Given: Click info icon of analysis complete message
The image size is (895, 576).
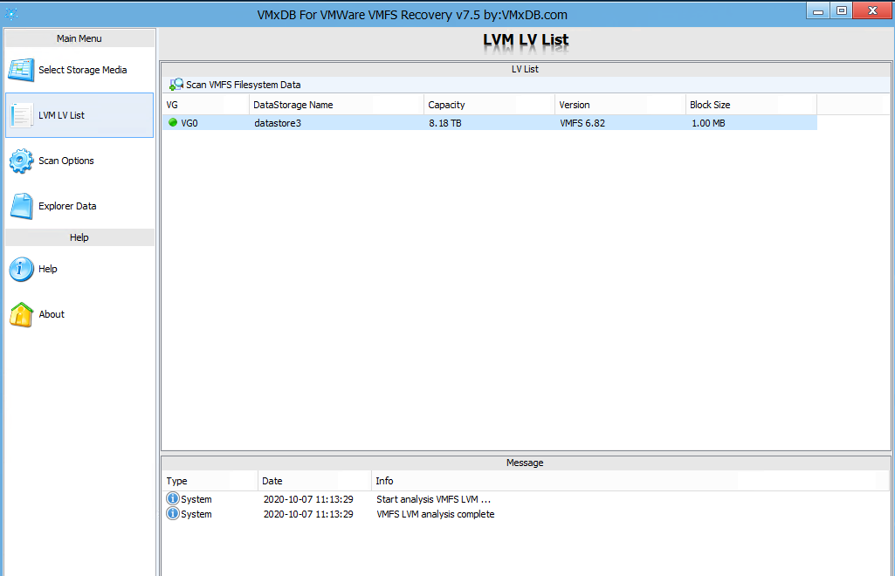Looking at the screenshot, I should [172, 513].
